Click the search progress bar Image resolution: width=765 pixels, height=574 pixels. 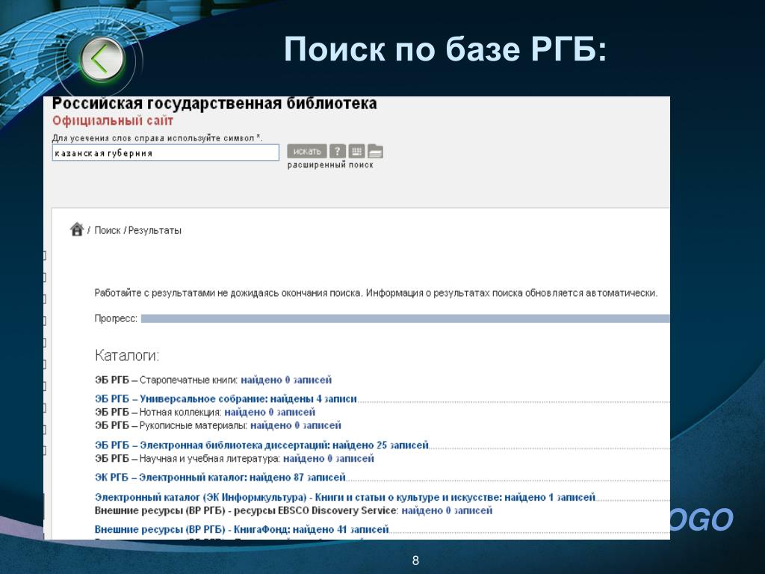tap(406, 318)
